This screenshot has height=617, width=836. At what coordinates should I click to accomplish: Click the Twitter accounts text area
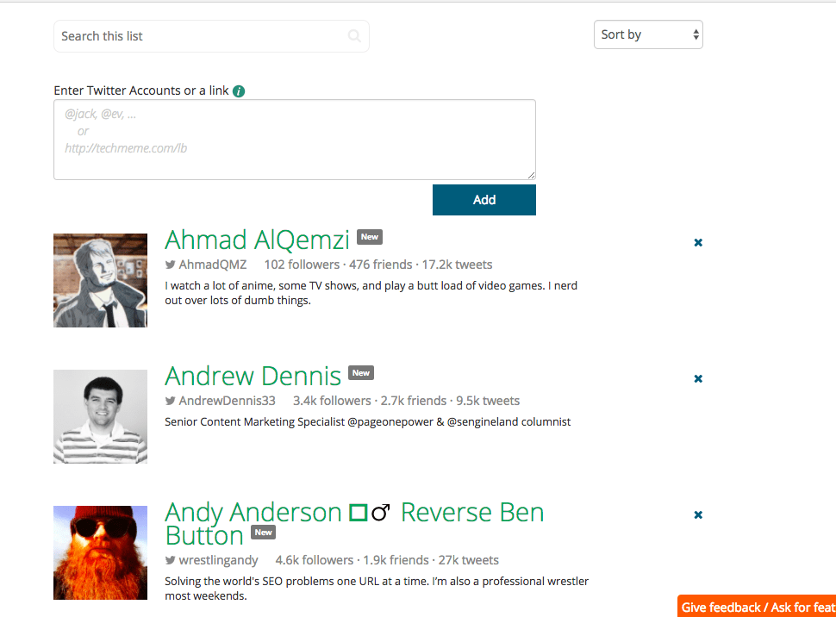click(294, 140)
